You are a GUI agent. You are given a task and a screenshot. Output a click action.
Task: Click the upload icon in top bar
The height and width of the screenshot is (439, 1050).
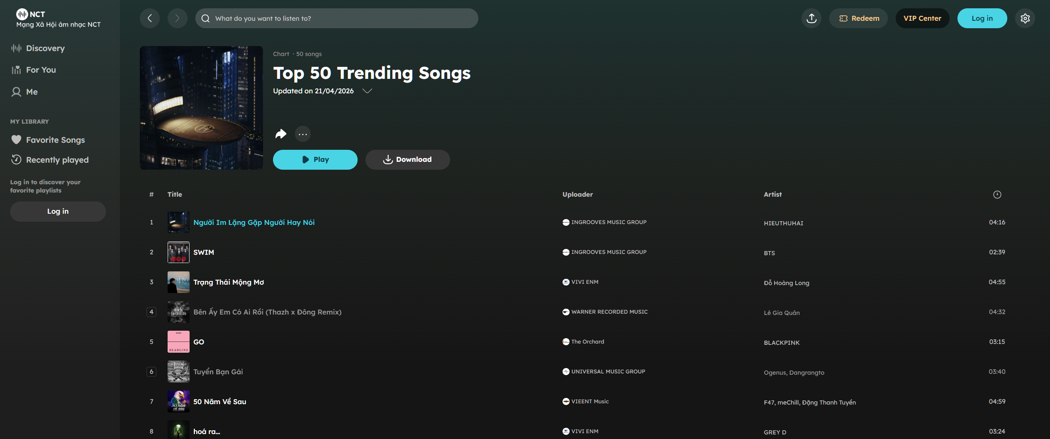811,18
